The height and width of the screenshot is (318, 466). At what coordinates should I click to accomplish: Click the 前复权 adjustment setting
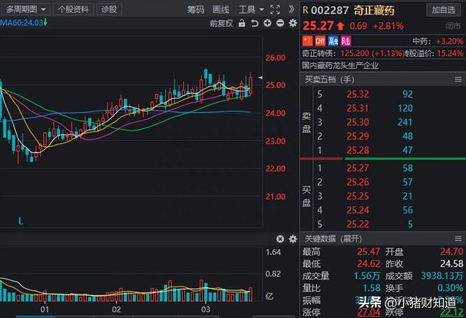[221, 23]
